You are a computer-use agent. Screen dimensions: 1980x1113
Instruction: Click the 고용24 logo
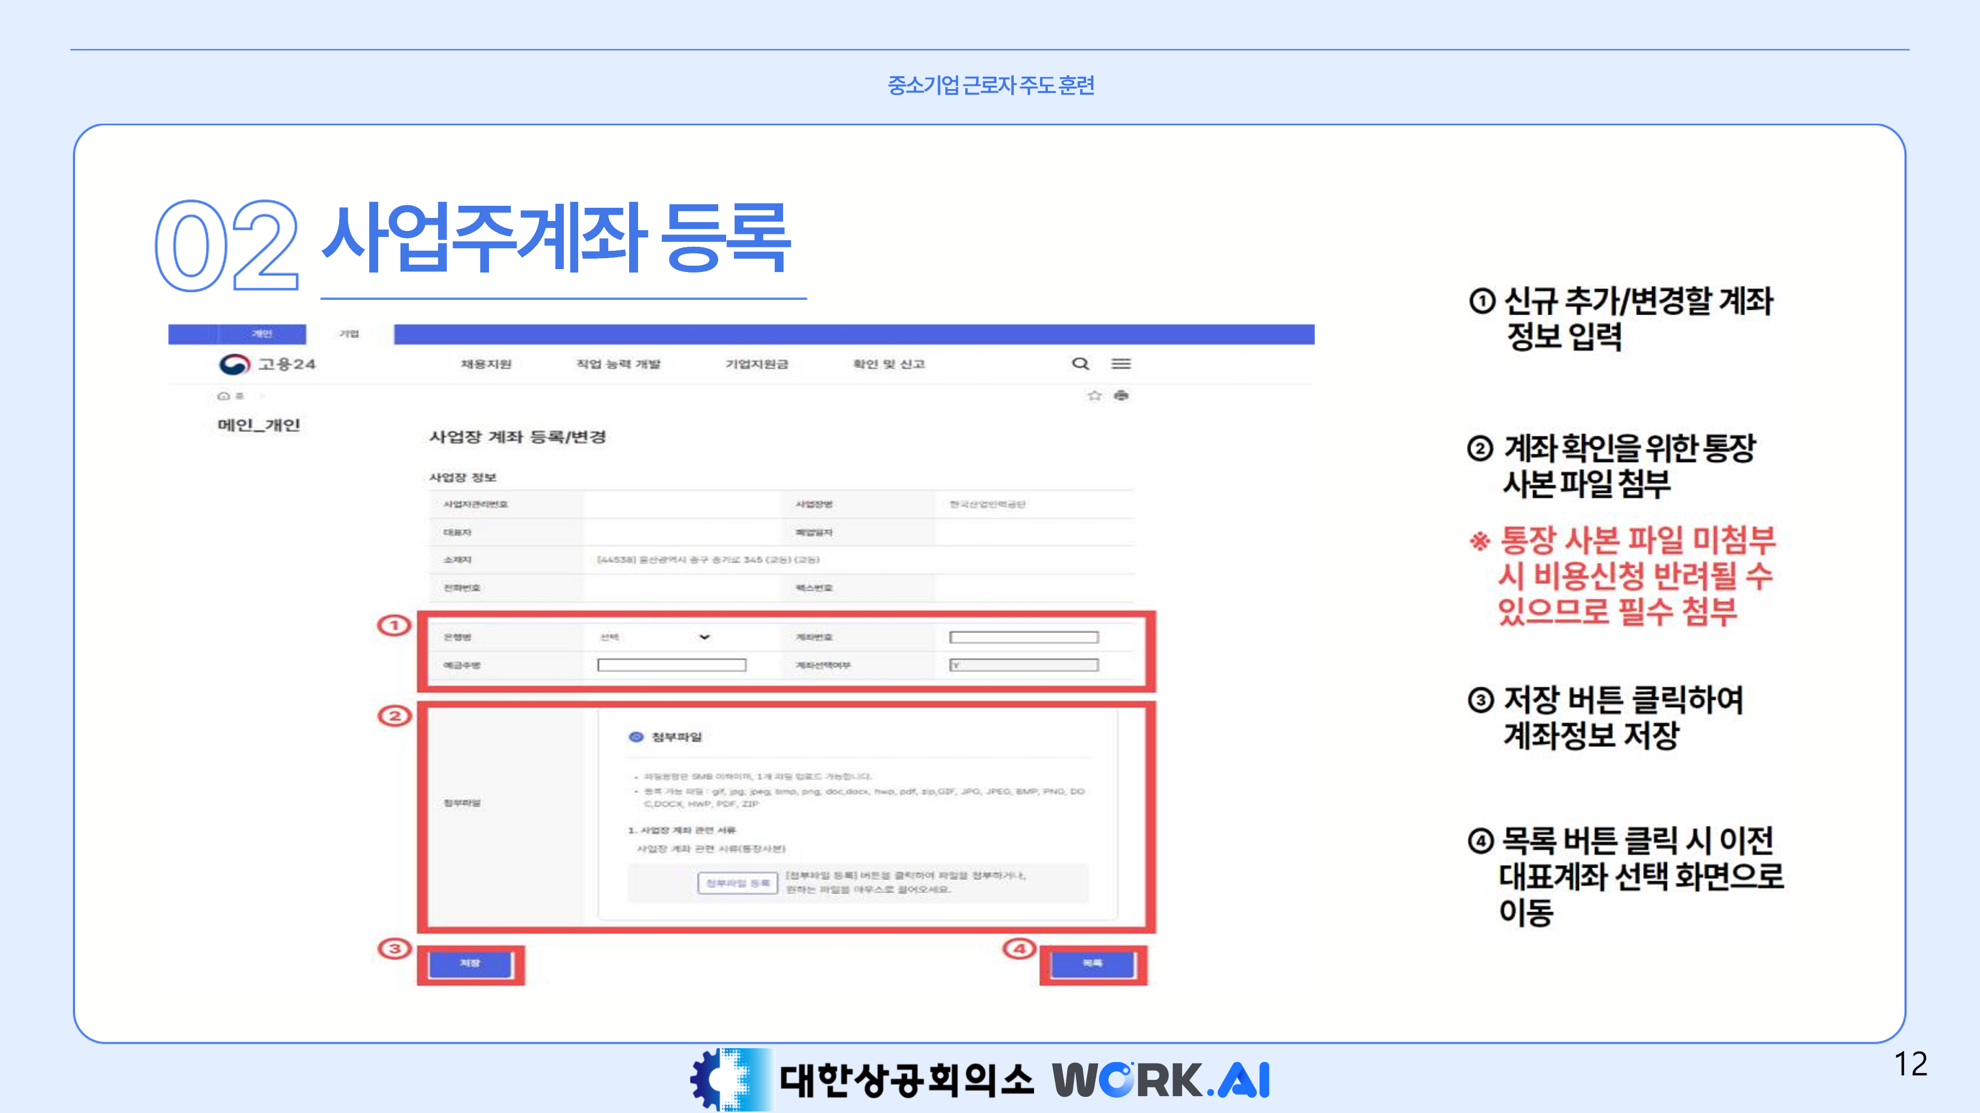point(267,364)
